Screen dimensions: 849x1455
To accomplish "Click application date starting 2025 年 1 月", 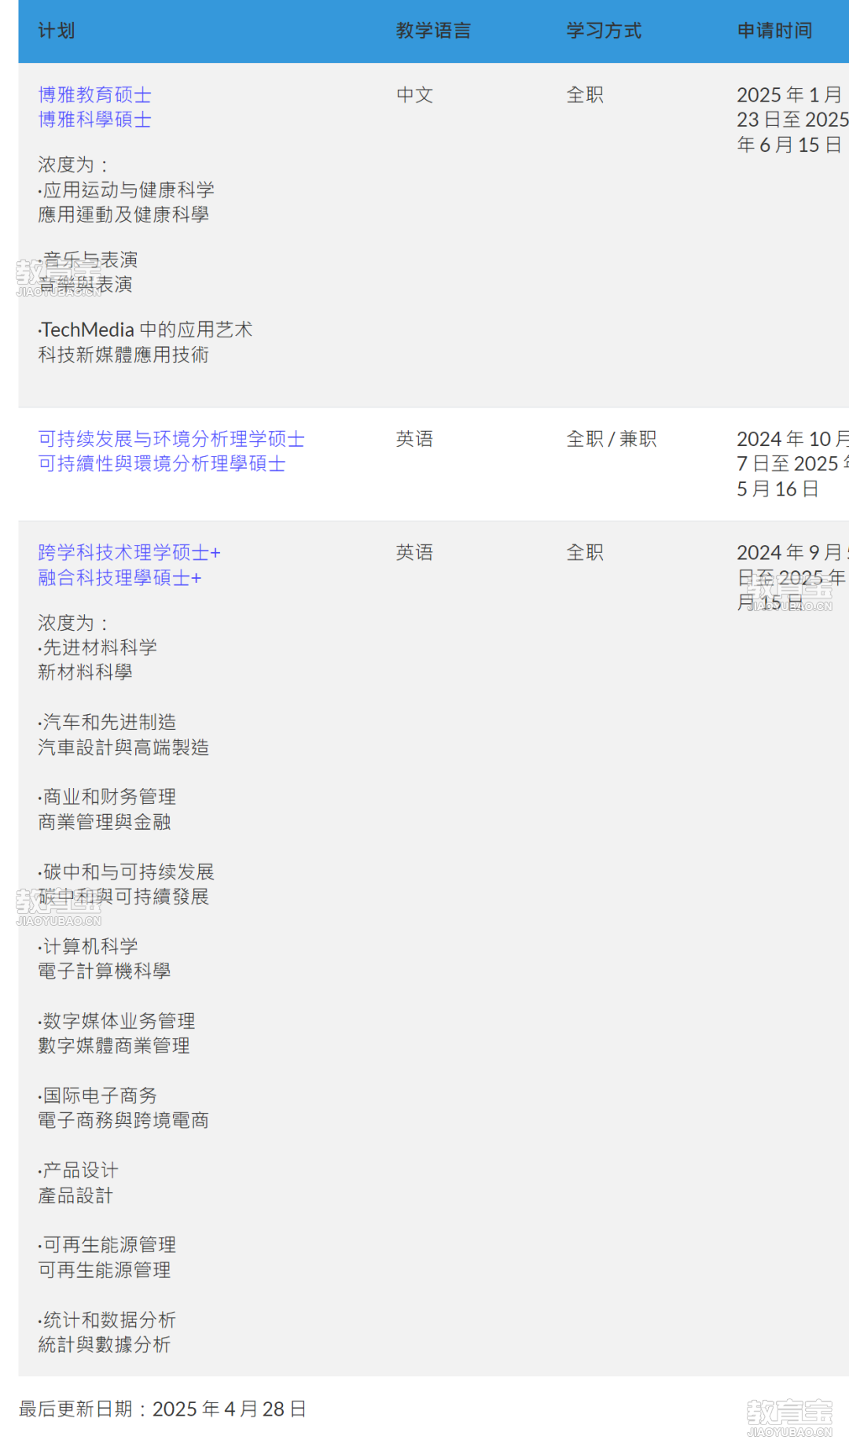I will 792,120.
